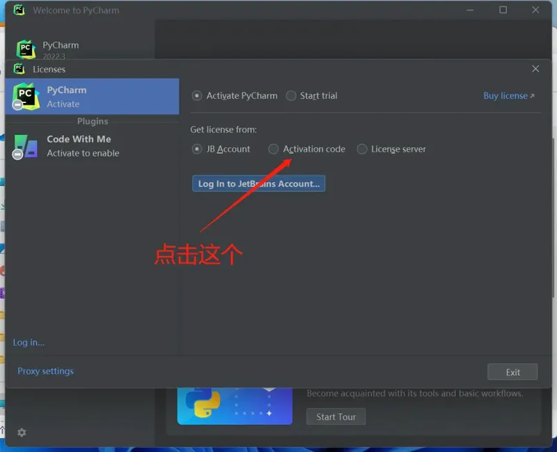Open the settings gear in bottom-left corner
557x452 pixels.
tap(22, 433)
